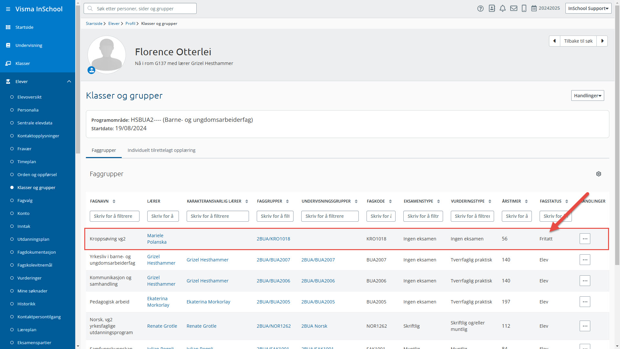Open Timeplan in the sidebar
The height and width of the screenshot is (349, 620).
pyautogui.click(x=26, y=162)
